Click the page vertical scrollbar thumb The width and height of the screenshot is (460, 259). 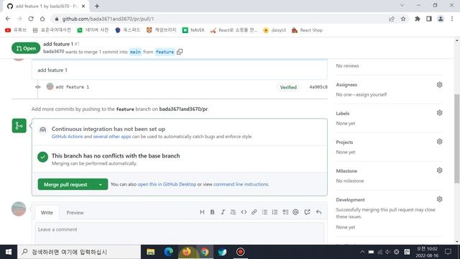tap(457, 139)
